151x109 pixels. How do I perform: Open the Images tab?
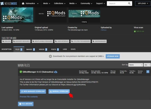tap(30, 49)
